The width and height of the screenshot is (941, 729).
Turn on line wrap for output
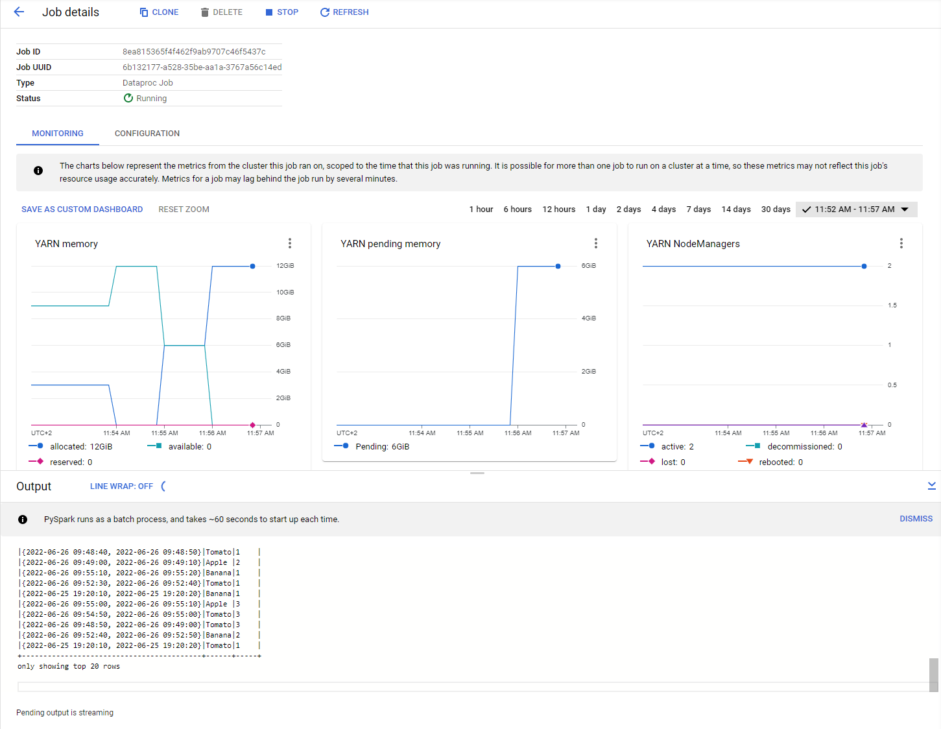pos(121,486)
